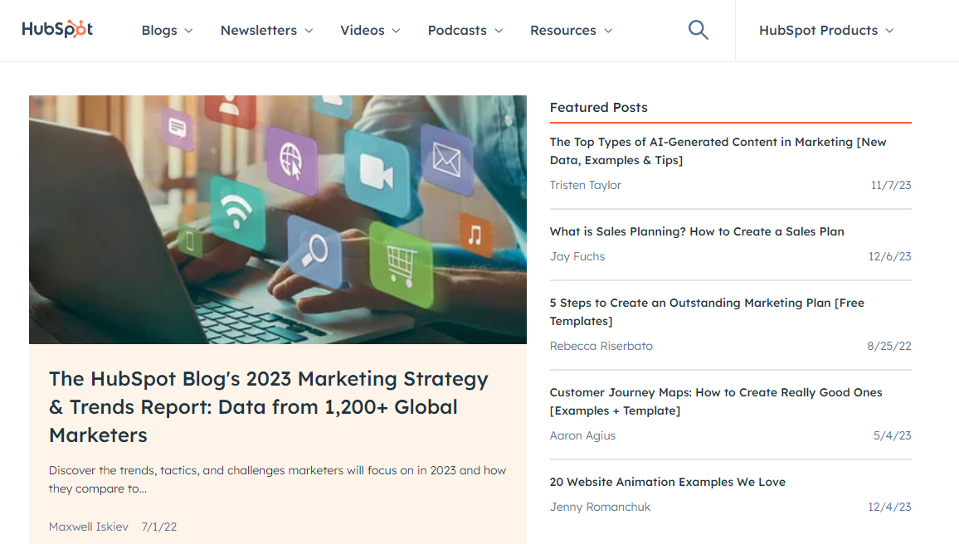Open 5 Steps to Create Marketing Plan post
The height and width of the screenshot is (544, 959).
[x=707, y=312]
